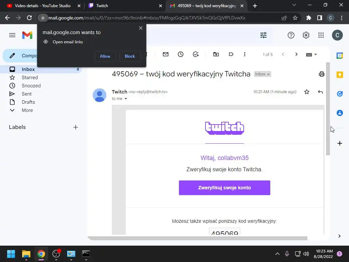Open Windows Start menu

click(x=11, y=254)
